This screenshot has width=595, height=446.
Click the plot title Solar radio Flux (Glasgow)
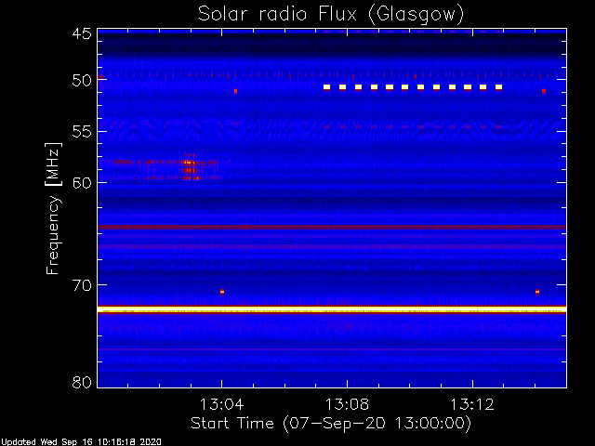pyautogui.click(x=331, y=15)
